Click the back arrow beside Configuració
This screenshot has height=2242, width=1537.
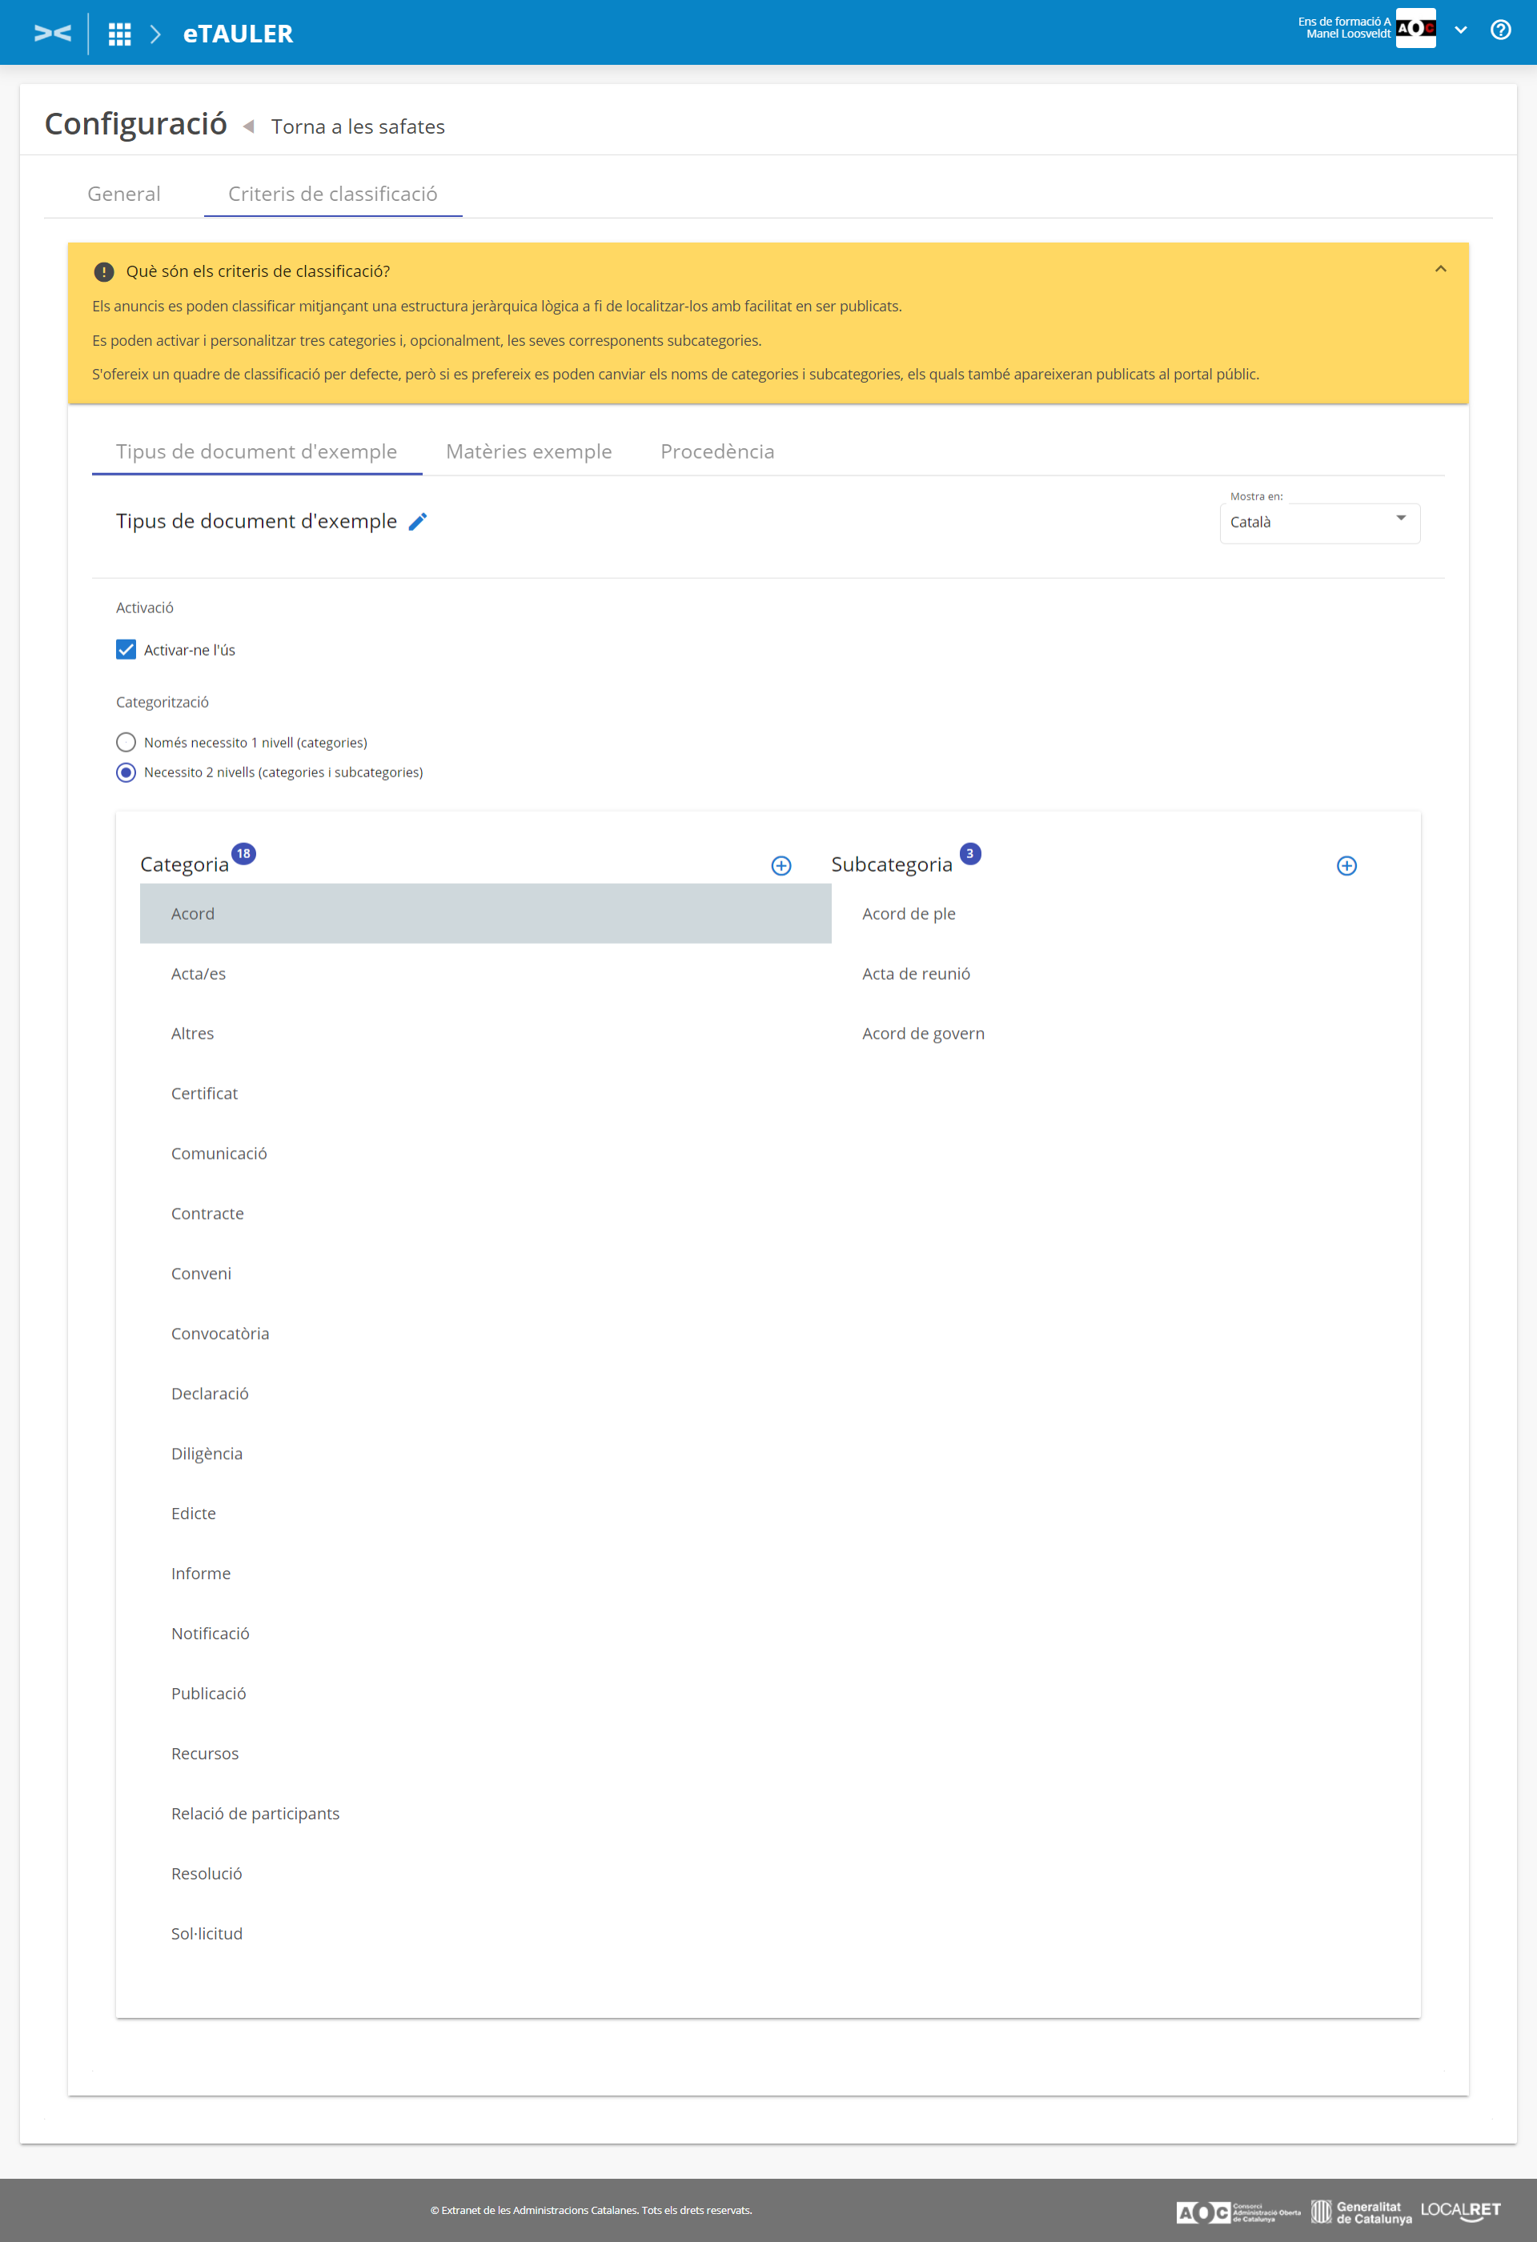pyautogui.click(x=249, y=127)
